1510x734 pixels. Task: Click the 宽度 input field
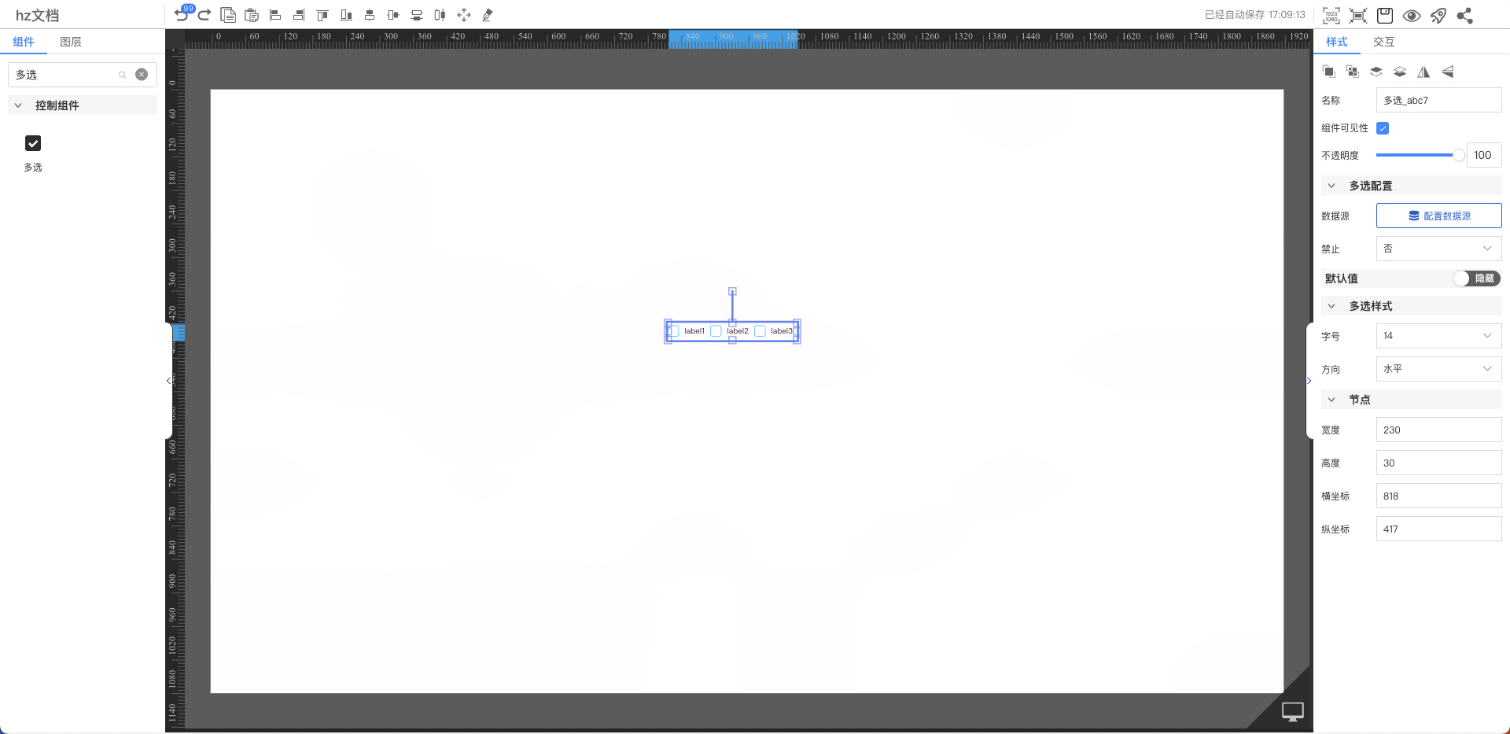tap(1438, 430)
